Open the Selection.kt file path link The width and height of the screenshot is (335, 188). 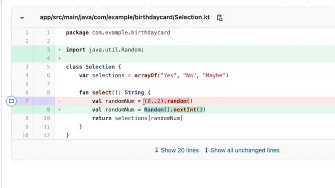125,17
